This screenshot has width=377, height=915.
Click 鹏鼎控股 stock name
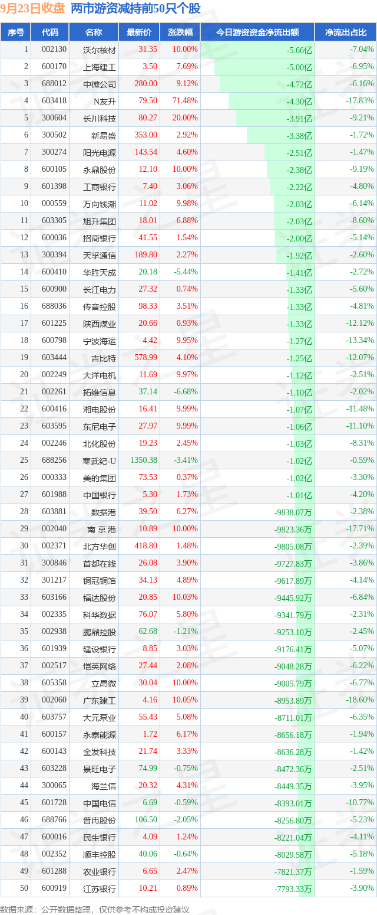[100, 632]
